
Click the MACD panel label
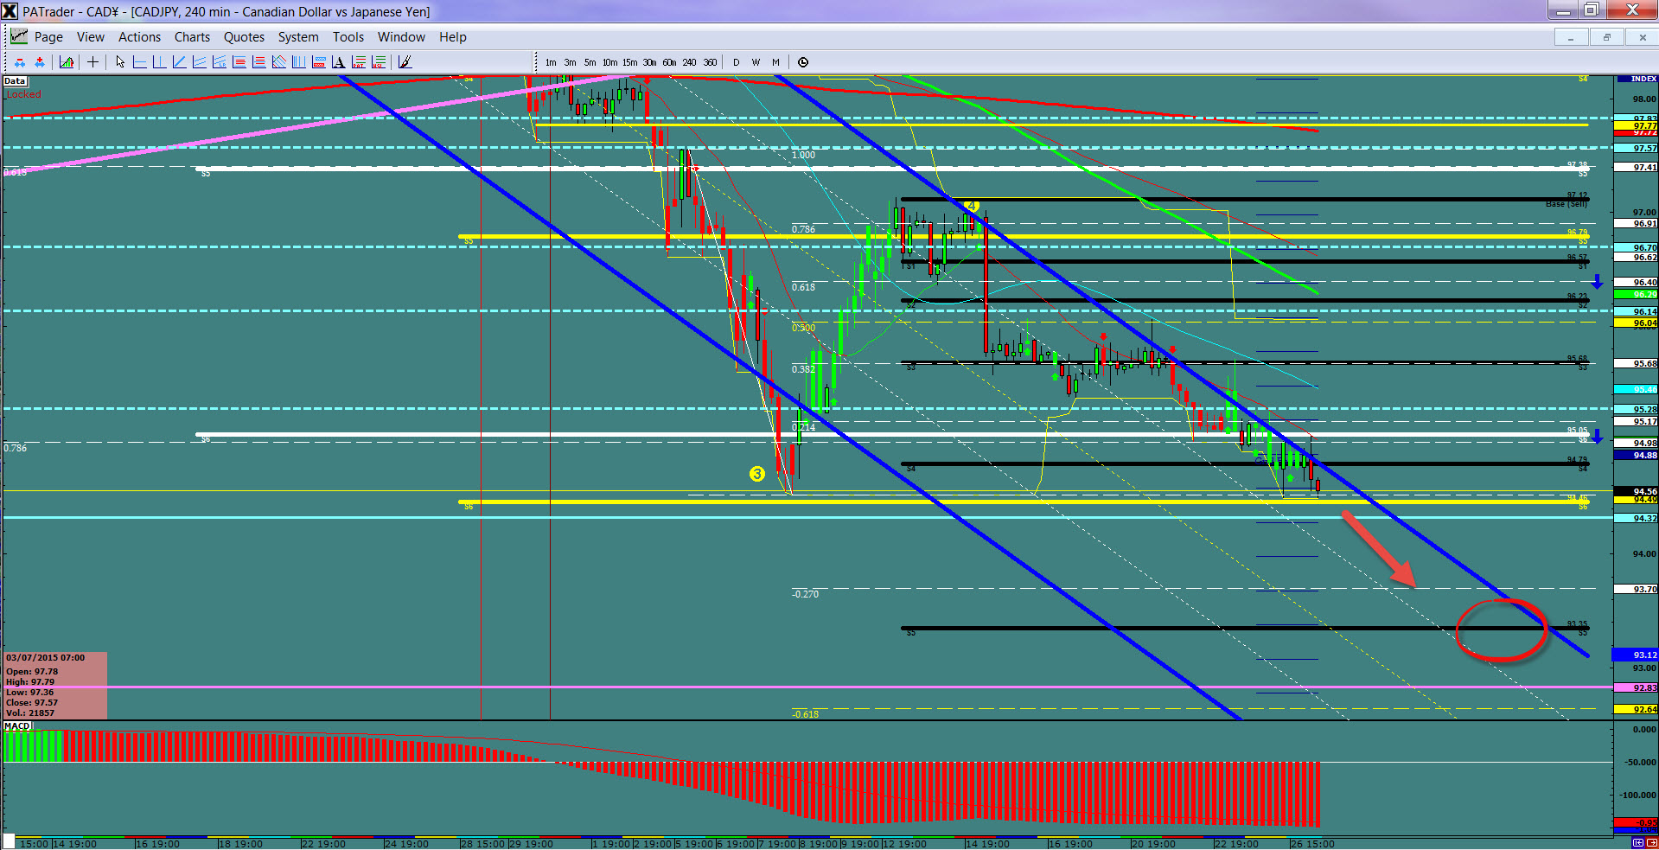click(x=17, y=725)
